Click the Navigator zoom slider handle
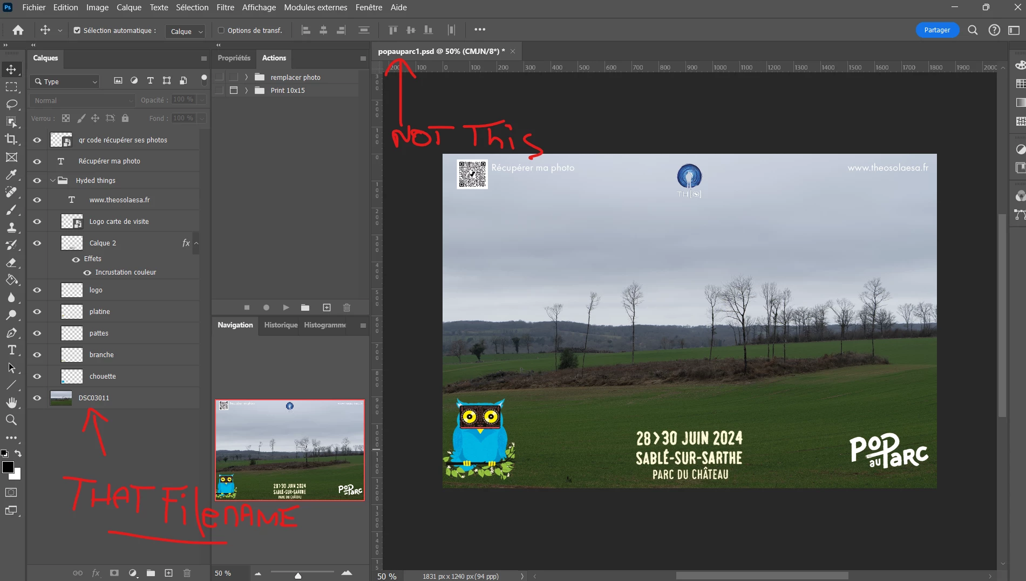The height and width of the screenshot is (581, 1026). pyautogui.click(x=298, y=576)
